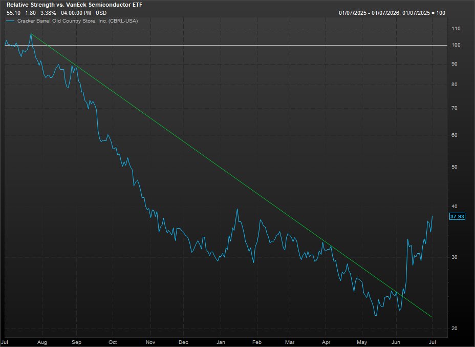The width and height of the screenshot is (475, 347).
Task: Click the timestamp 04:00:00 PM
Action: coord(76,13)
